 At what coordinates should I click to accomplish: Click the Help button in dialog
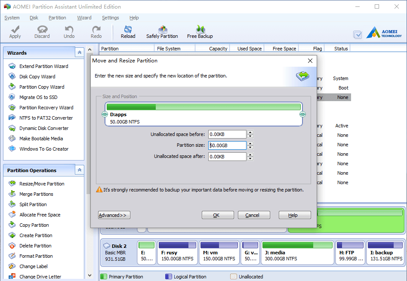tap(295, 215)
